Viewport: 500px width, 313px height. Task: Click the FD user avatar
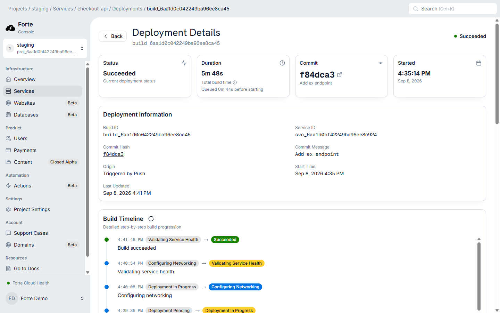coord(12,298)
